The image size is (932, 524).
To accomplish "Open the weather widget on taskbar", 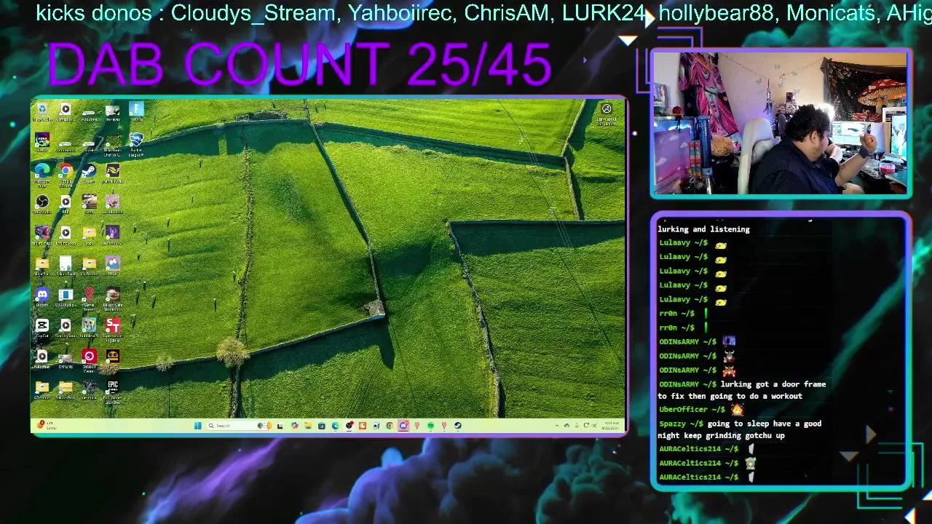I will 46,426.
